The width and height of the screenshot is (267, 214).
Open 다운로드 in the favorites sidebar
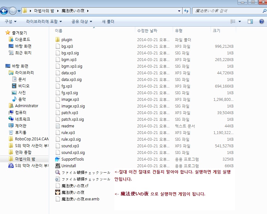[23, 40]
